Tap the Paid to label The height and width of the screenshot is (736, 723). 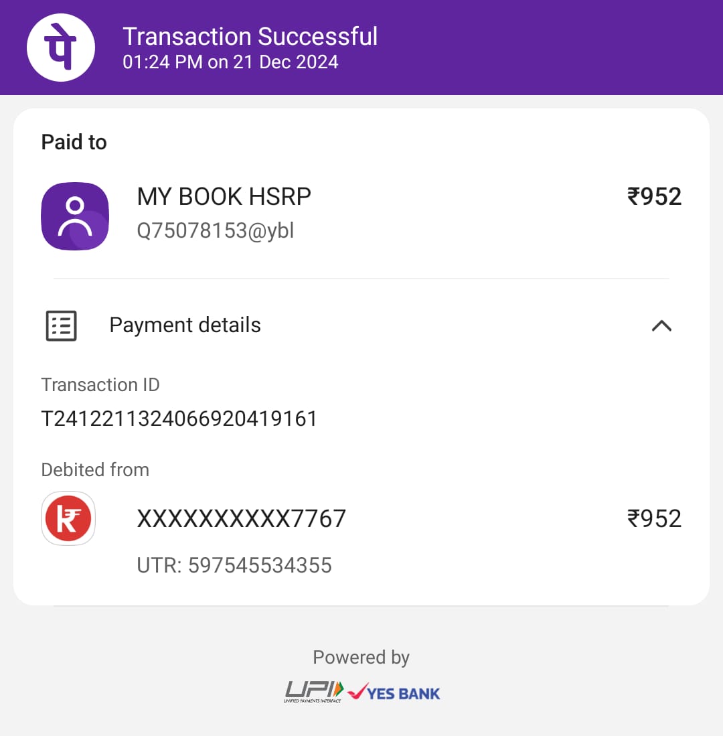[74, 142]
